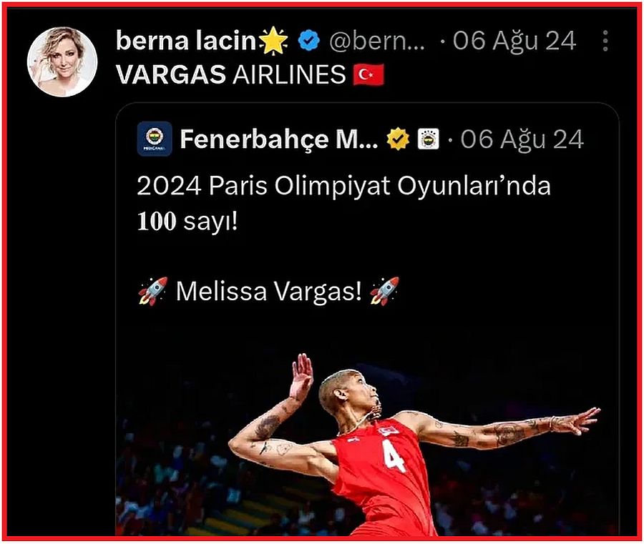
Task: Click the Fenerbahçe M... account name
Action: click(279, 139)
